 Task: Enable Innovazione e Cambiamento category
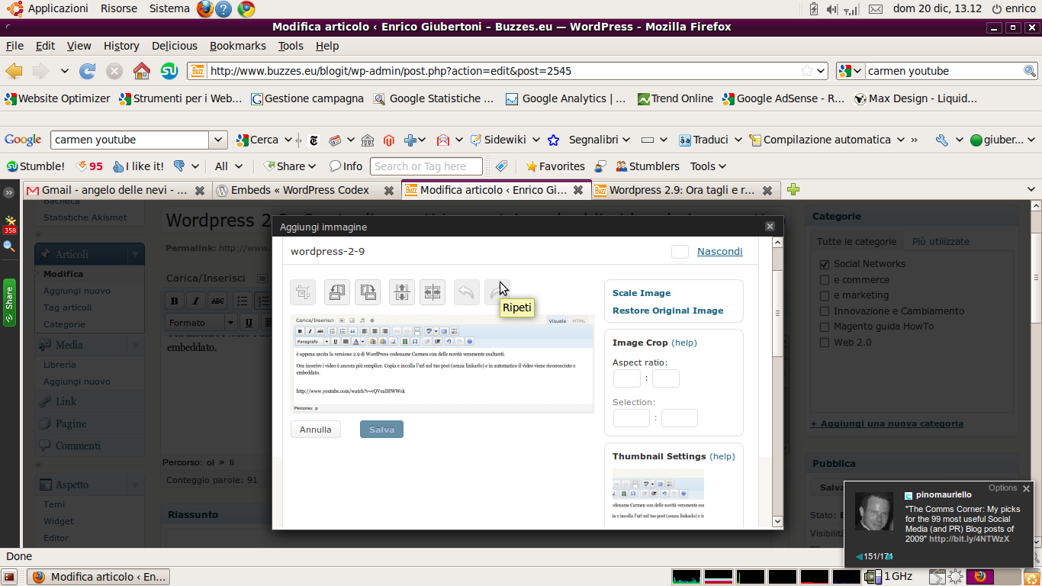824,311
